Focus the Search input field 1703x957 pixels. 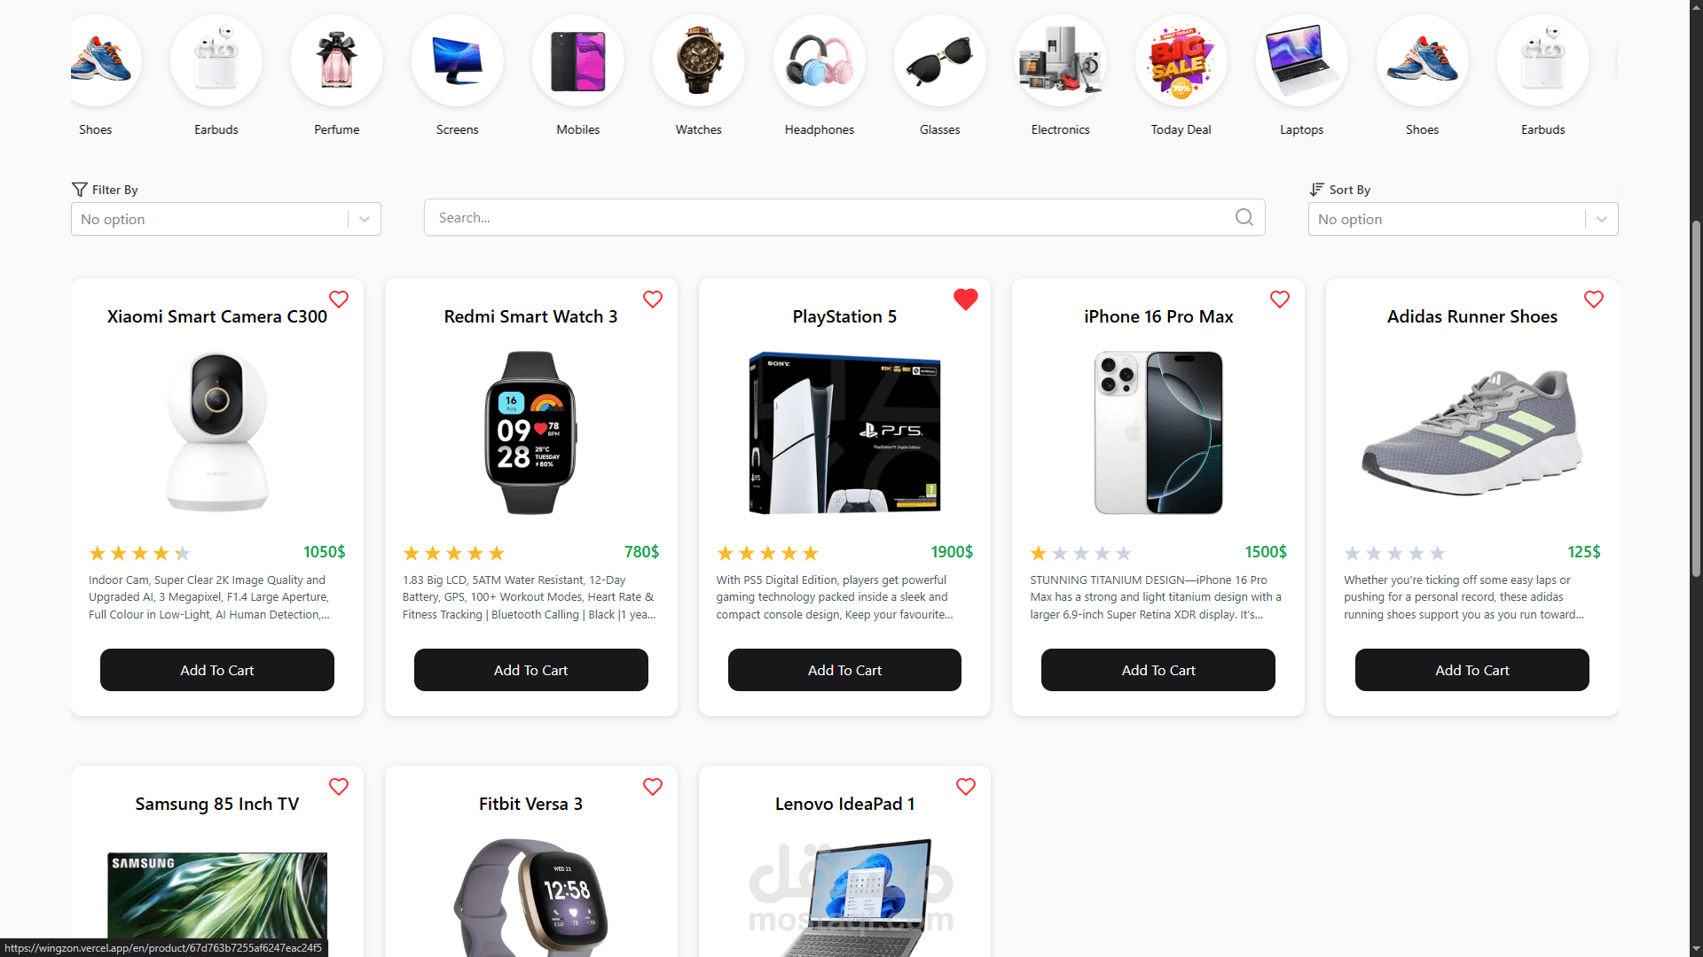829,217
